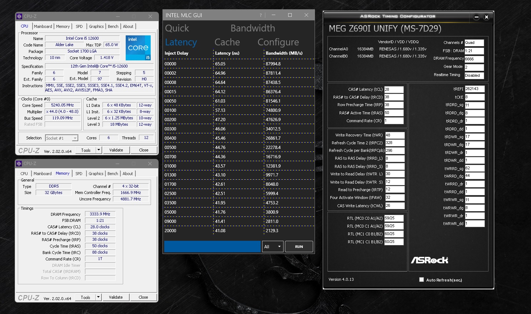
Task: Open the All dropdown beside the RUN button
Action: (273, 246)
